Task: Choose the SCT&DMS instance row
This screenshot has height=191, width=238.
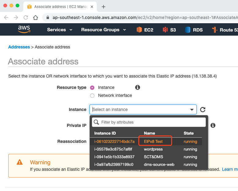Action: [146, 157]
